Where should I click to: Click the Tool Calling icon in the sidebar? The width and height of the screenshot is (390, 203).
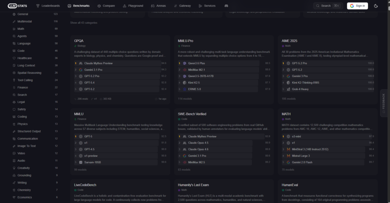14,80
